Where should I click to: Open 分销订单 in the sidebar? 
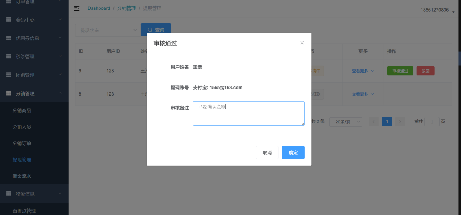pos(22,143)
